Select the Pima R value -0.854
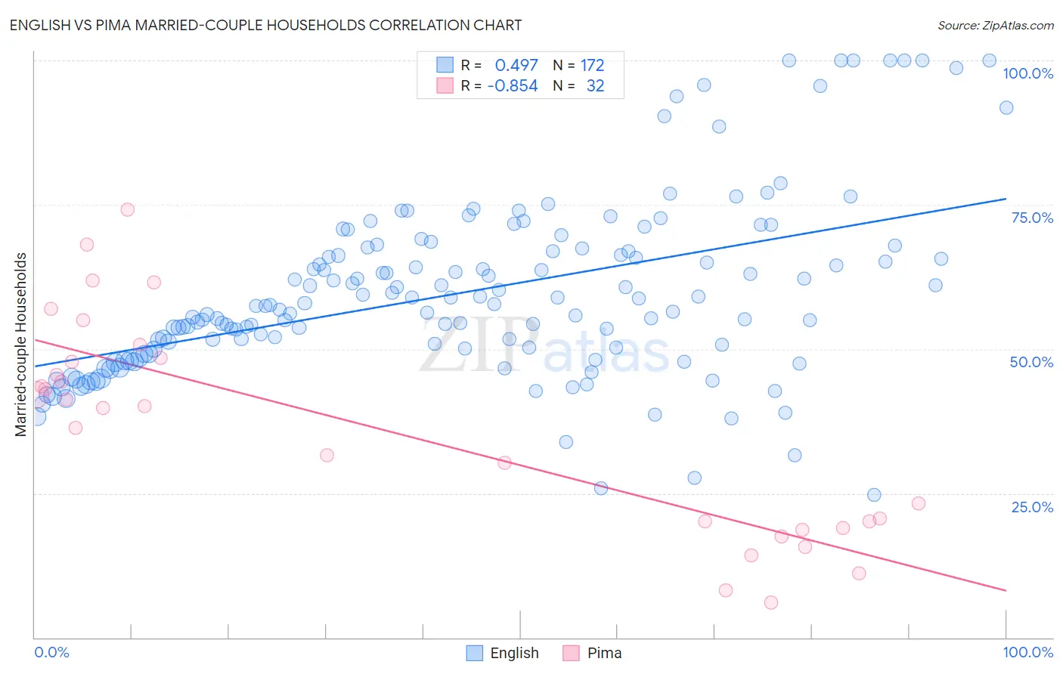The width and height of the screenshot is (1063, 674). click(x=512, y=86)
